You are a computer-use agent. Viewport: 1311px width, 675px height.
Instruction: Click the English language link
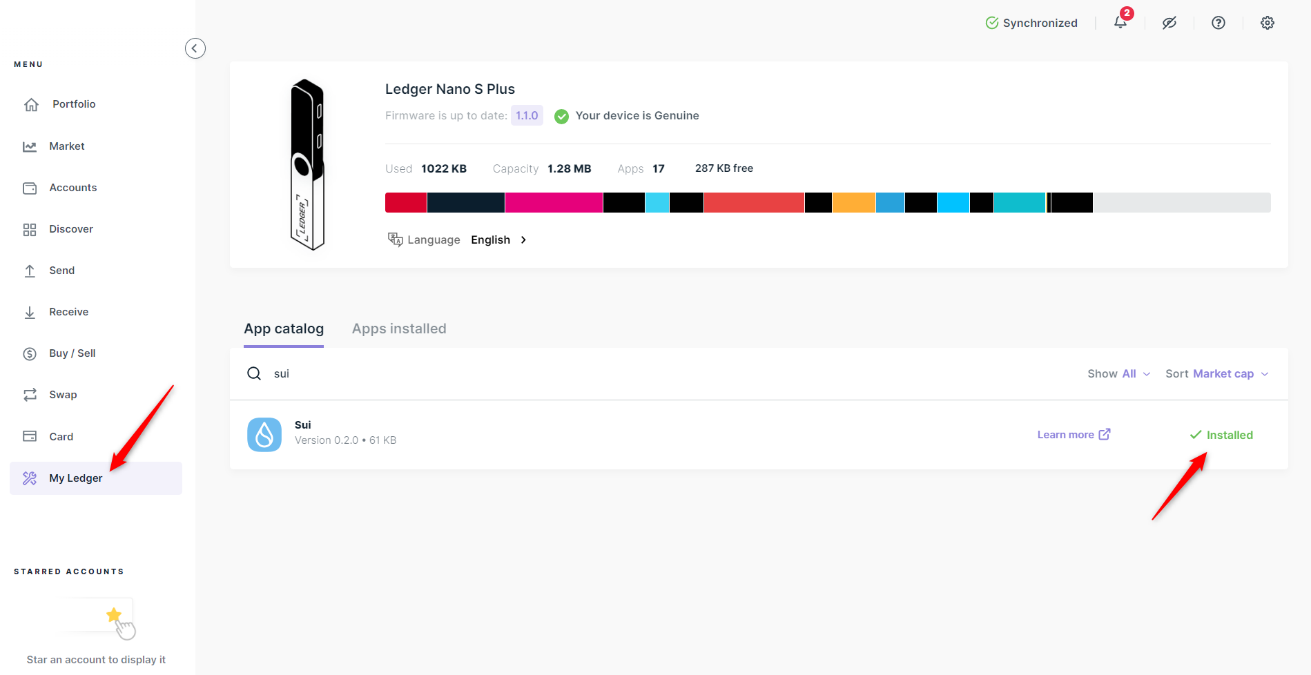[x=491, y=239]
